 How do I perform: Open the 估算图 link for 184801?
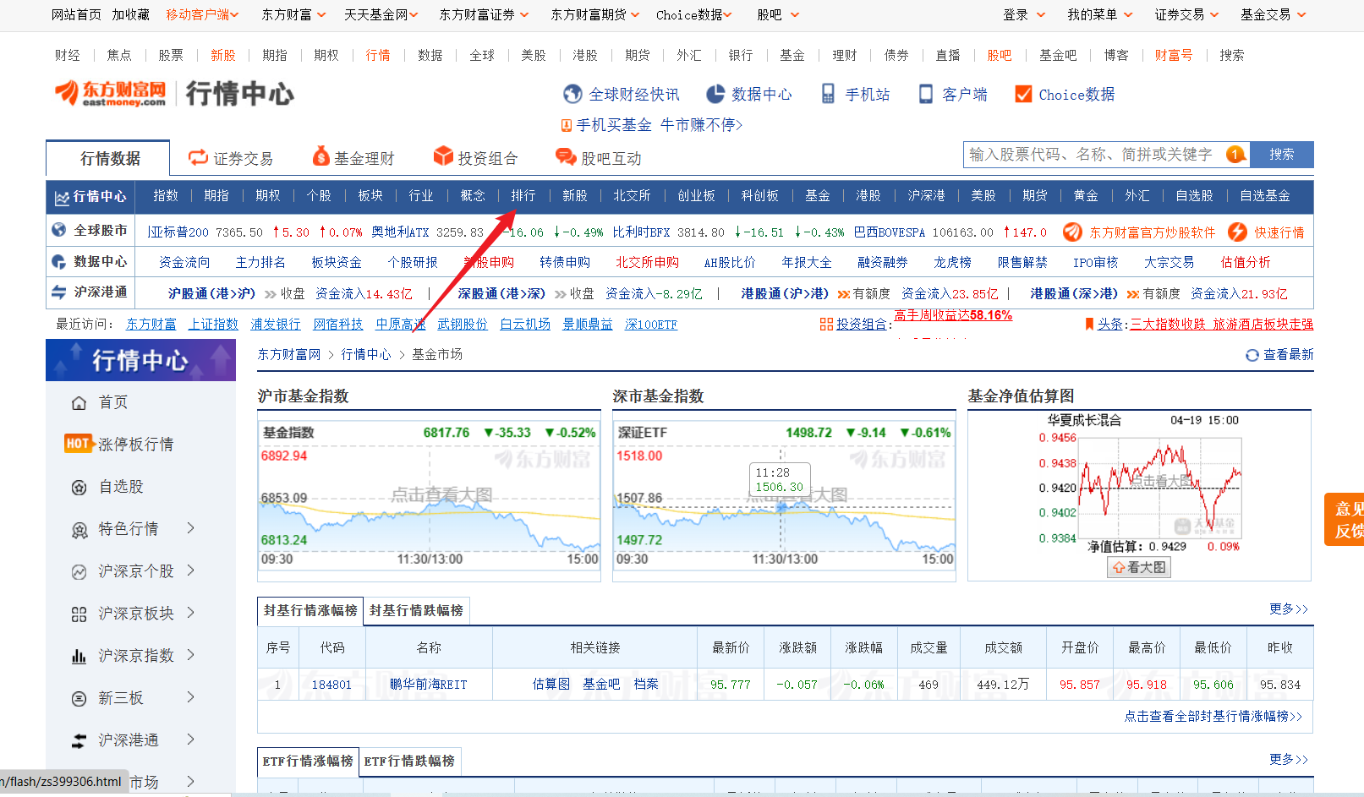click(x=551, y=685)
